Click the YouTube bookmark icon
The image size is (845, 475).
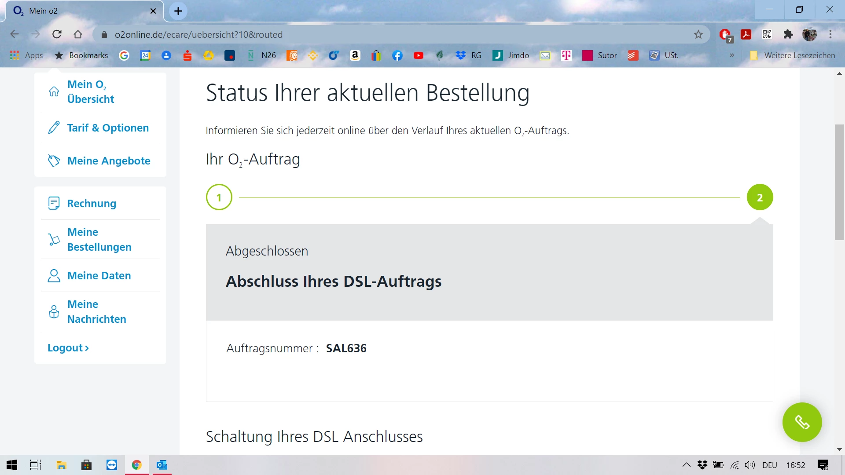[418, 55]
